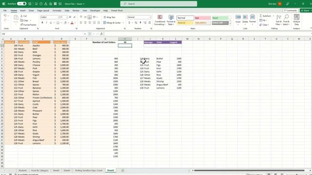Open the filter dropdown for column C header
The width and height of the screenshot is (312, 175).
(52, 42)
